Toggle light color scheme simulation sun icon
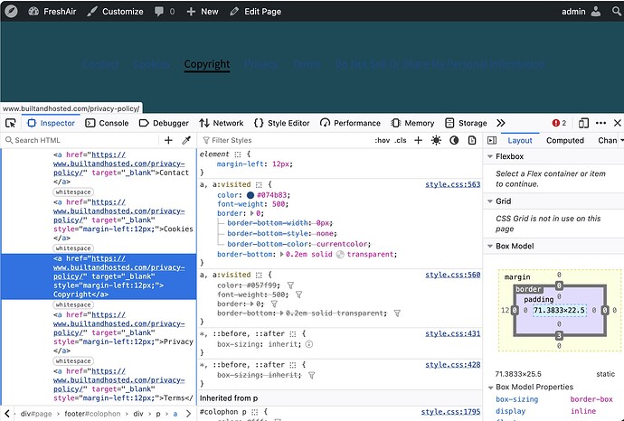624x421 pixels. coord(436,140)
